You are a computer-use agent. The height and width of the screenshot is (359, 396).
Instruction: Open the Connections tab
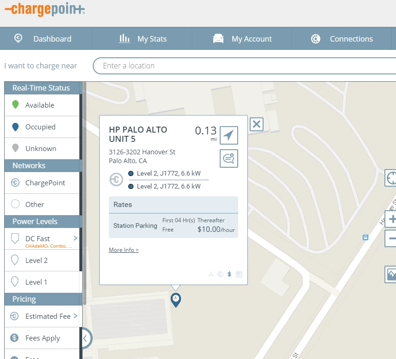click(x=342, y=39)
